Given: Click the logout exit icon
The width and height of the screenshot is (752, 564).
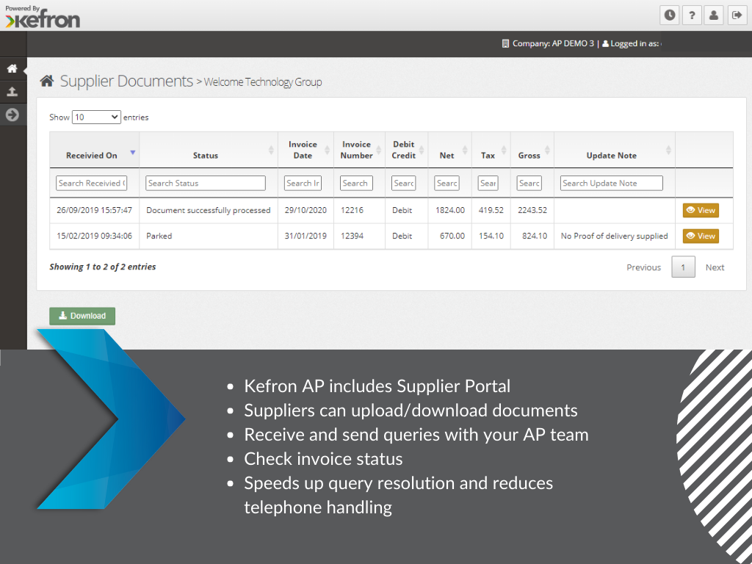Looking at the screenshot, I should 737,15.
